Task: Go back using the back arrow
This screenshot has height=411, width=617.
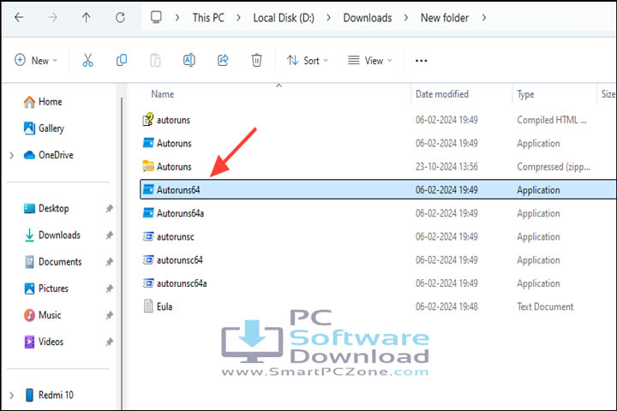Action: 19,17
